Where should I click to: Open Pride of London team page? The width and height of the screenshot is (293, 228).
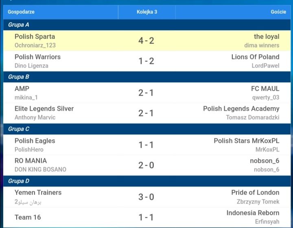point(255,193)
